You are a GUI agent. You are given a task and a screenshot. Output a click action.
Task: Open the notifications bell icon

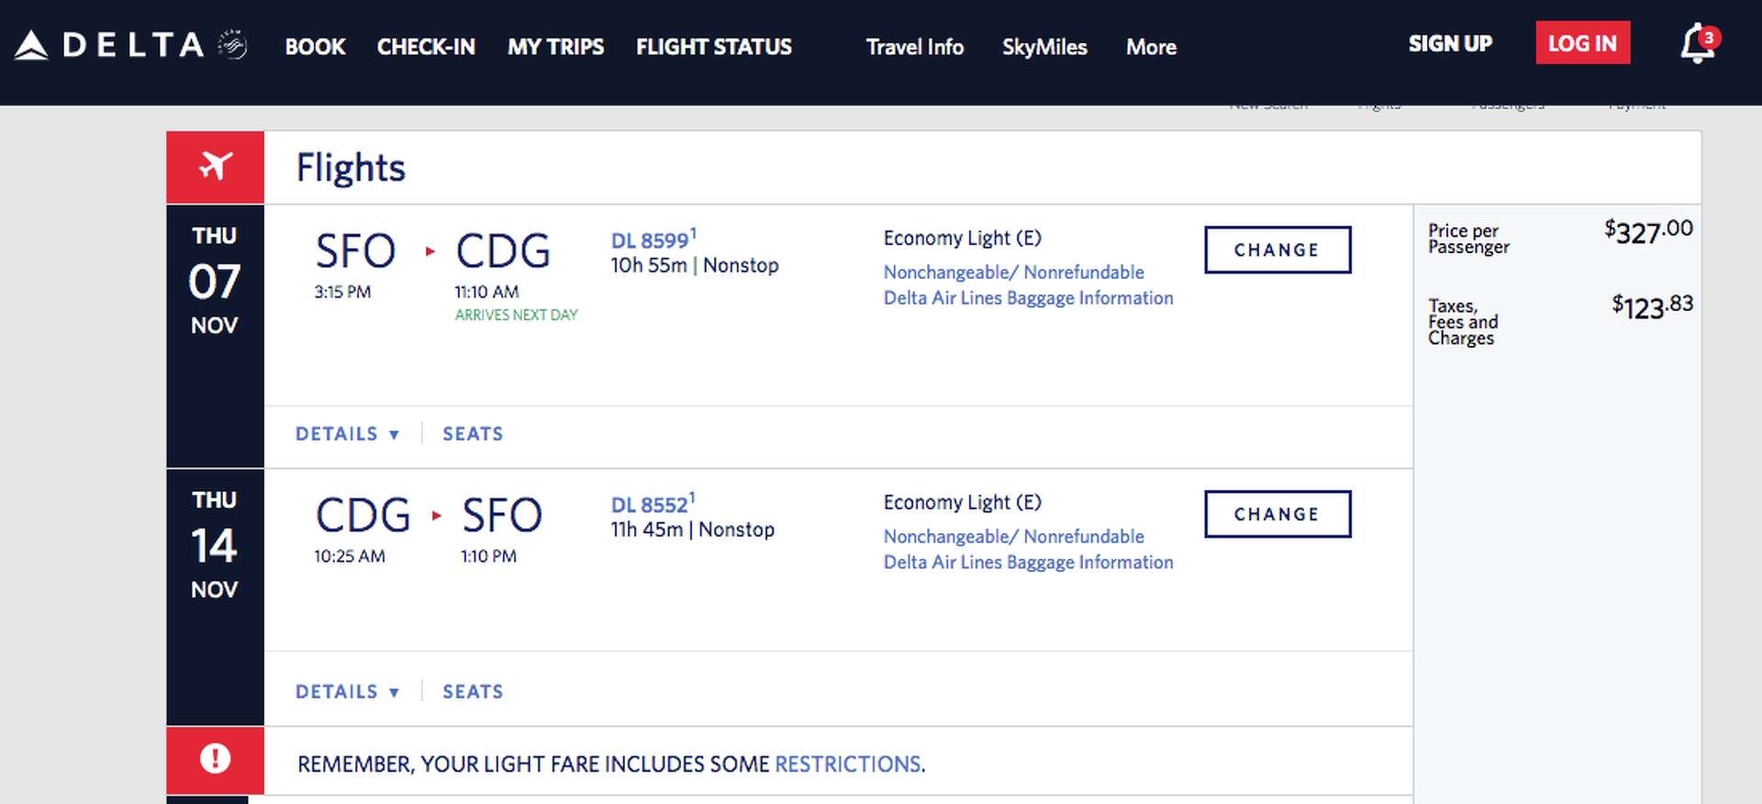[1696, 45]
